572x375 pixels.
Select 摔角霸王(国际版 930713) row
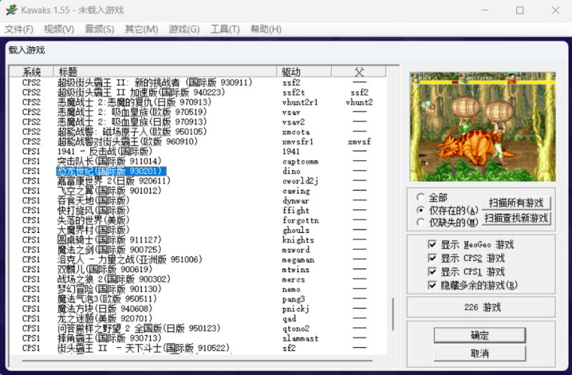(x=197, y=338)
